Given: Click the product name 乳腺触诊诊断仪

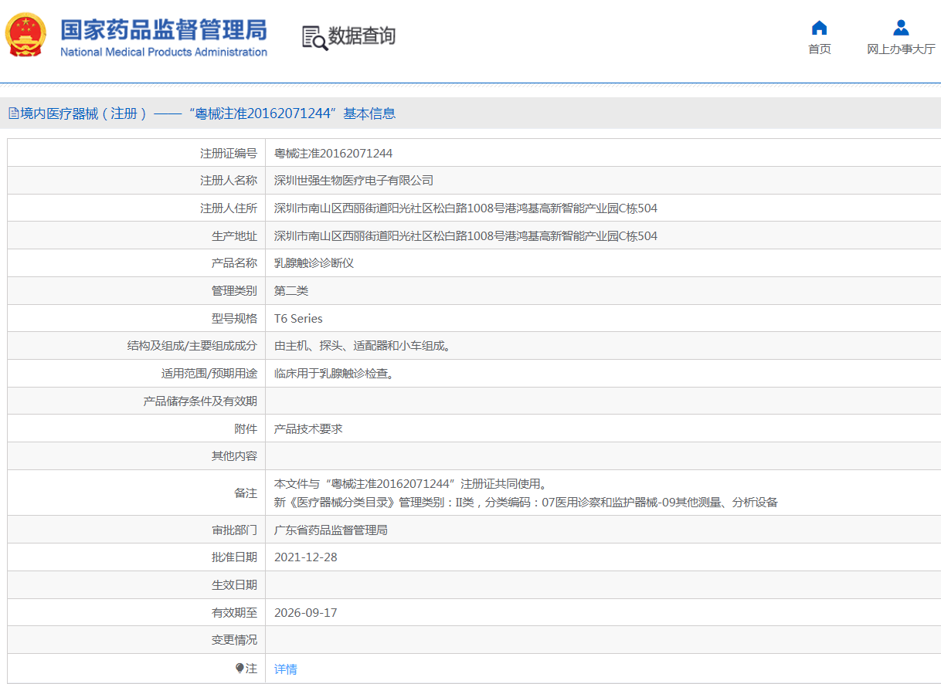Looking at the screenshot, I should (x=314, y=263).
